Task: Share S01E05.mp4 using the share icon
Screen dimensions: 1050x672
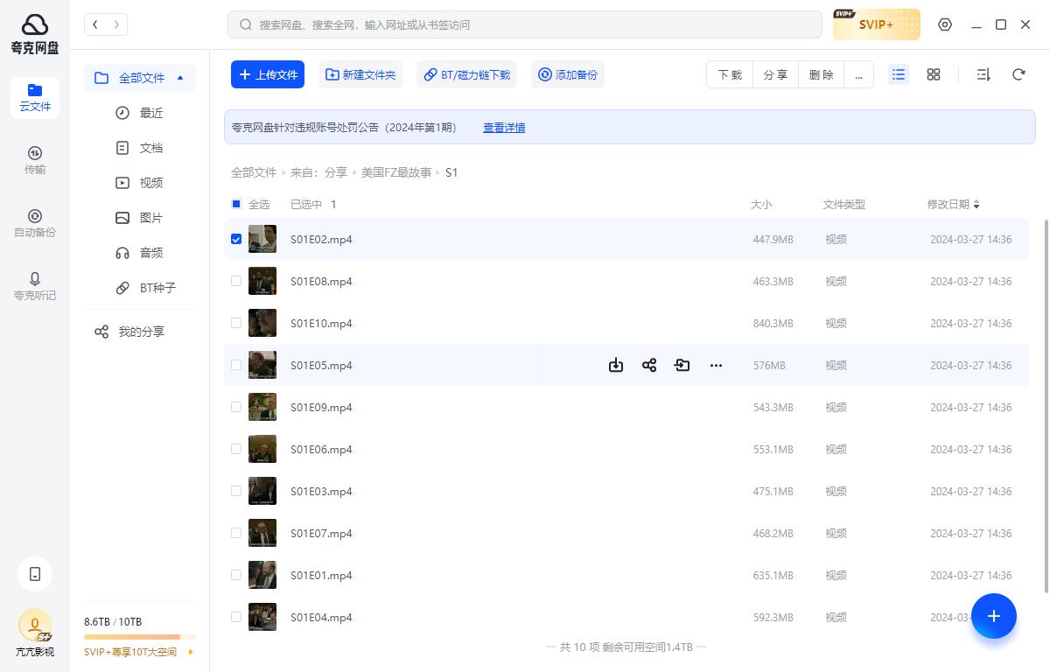Action: point(649,365)
